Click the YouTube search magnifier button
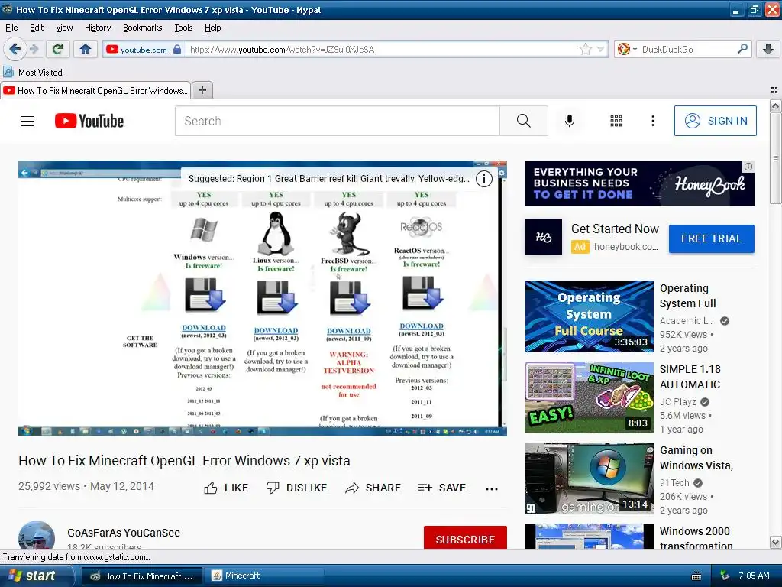The image size is (782, 587). point(524,121)
